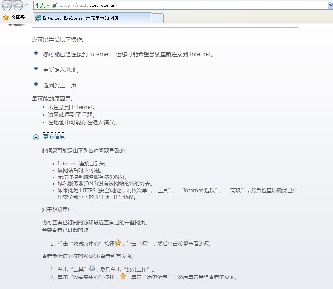Click the browser Back arrow button

tap(7, 6)
